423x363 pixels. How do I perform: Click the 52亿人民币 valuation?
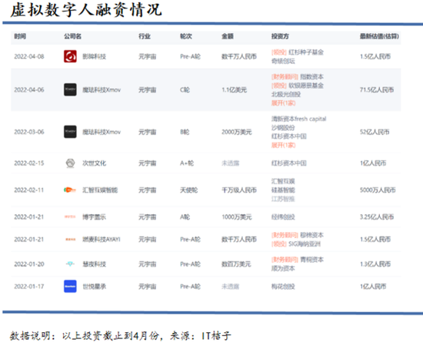coord(375,132)
